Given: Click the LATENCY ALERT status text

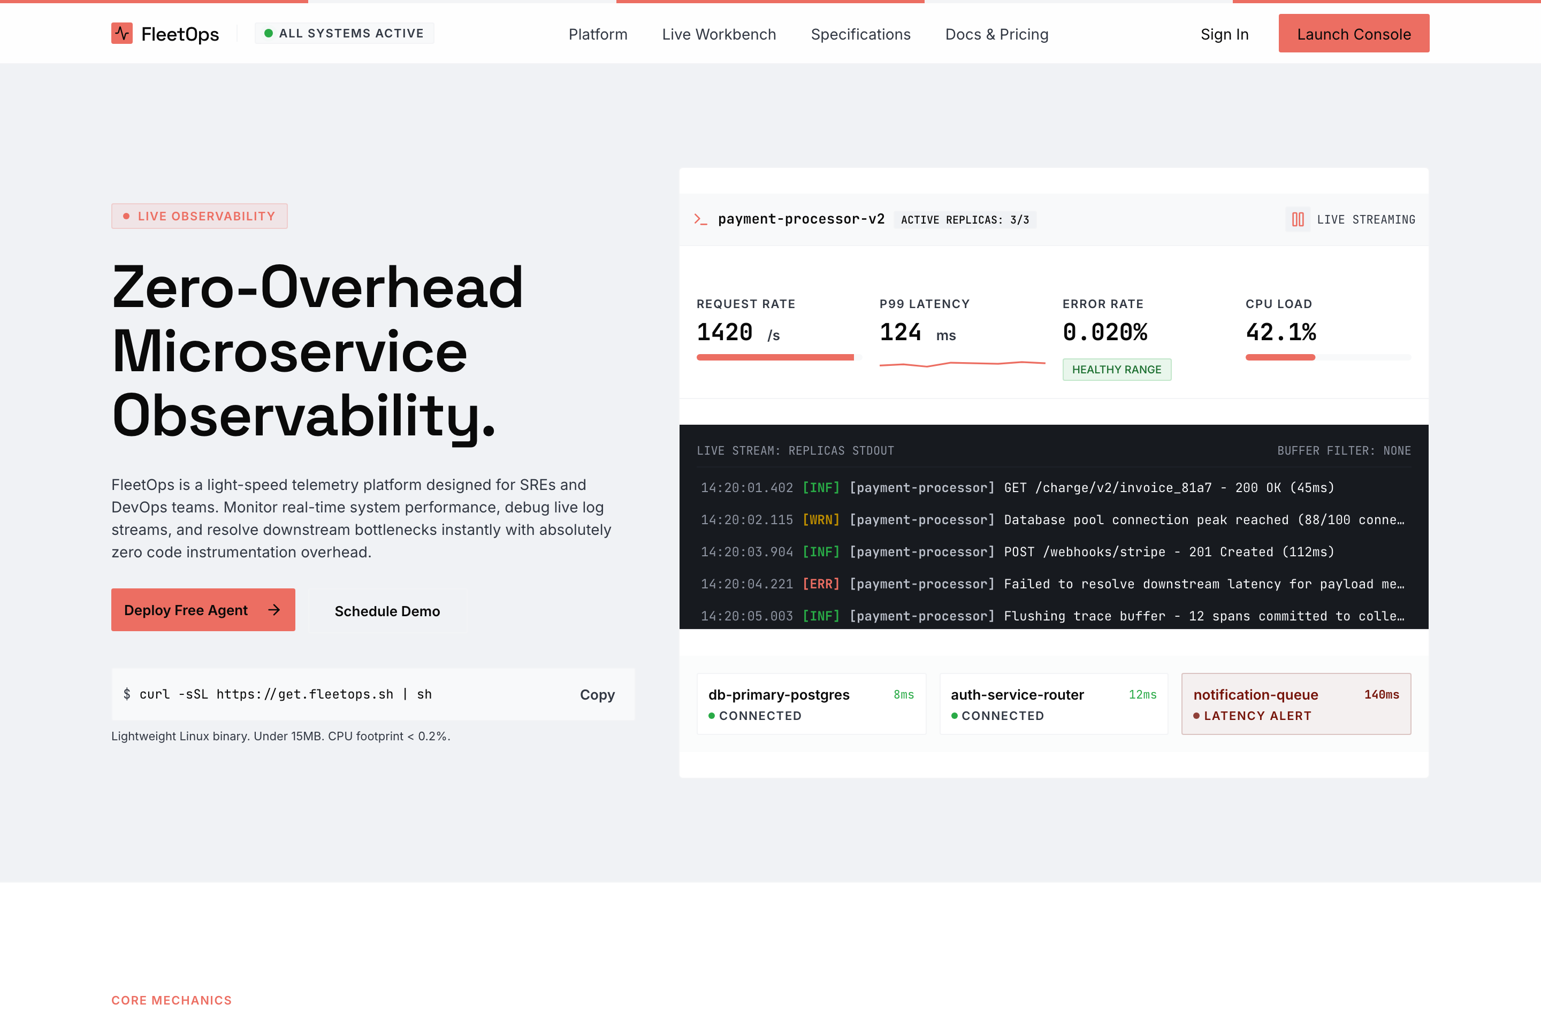Looking at the screenshot, I should click(x=1257, y=716).
